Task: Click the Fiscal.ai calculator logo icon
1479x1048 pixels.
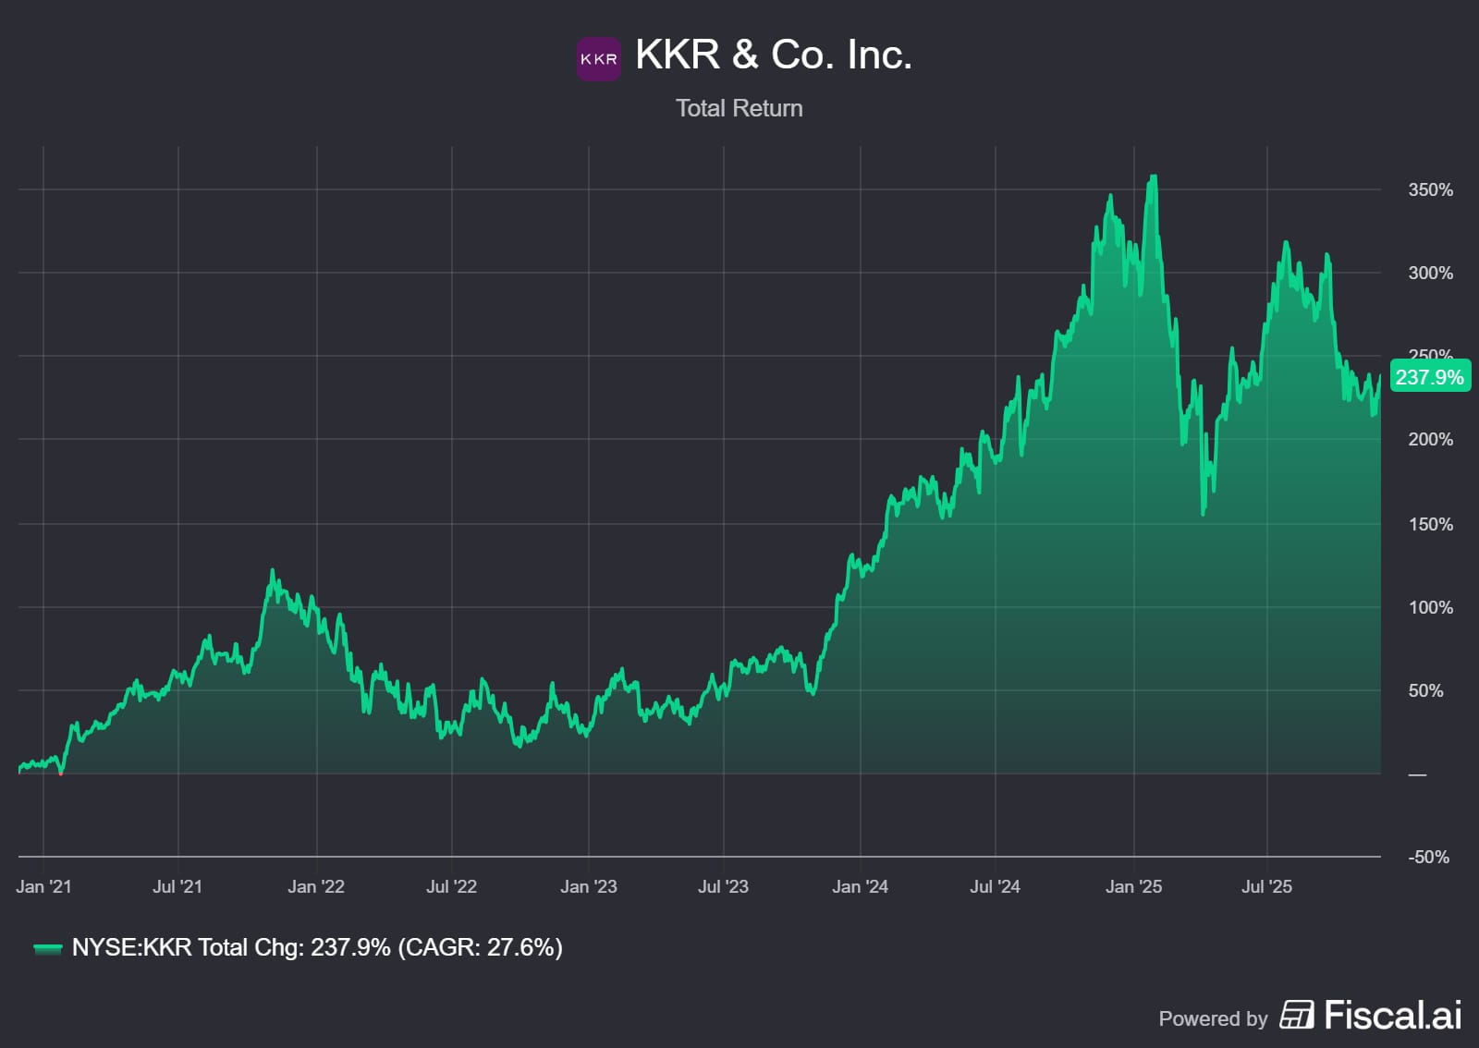Action: click(x=1296, y=1015)
